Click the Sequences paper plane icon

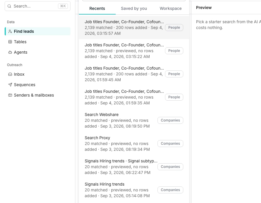click(10, 85)
